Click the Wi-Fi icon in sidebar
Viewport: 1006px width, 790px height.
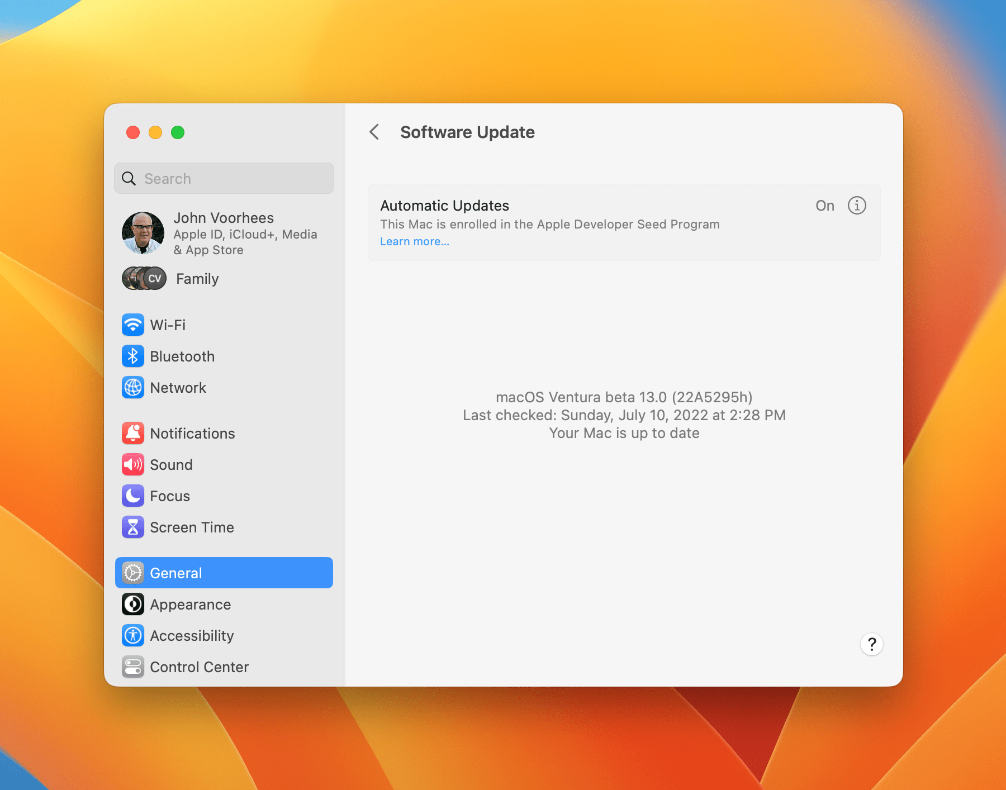coord(133,325)
